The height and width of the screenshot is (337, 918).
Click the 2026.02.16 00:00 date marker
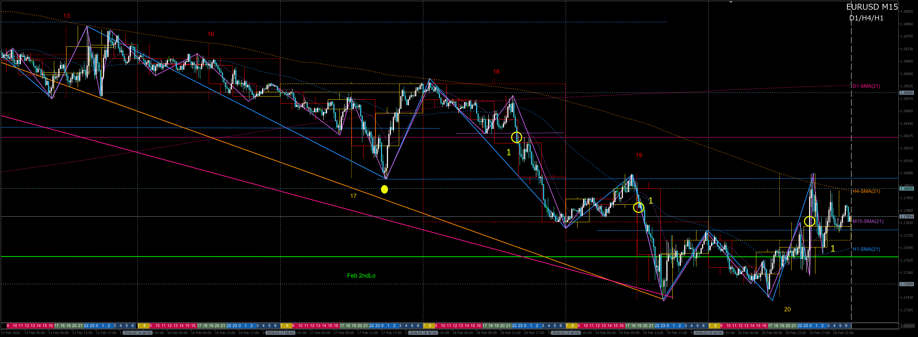point(138,333)
